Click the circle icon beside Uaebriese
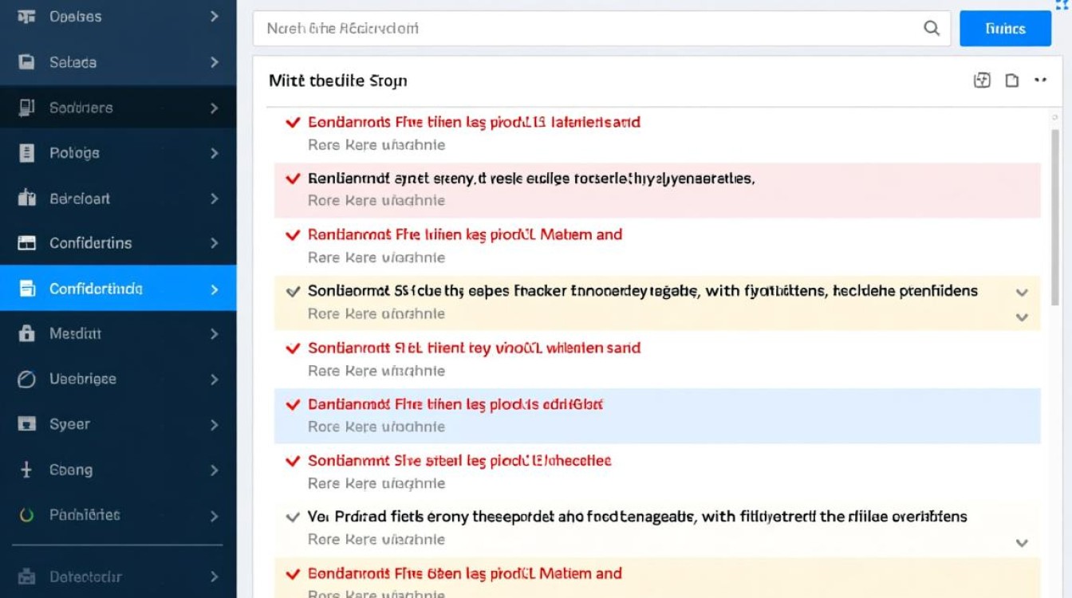The height and width of the screenshot is (598, 1072). click(x=26, y=380)
